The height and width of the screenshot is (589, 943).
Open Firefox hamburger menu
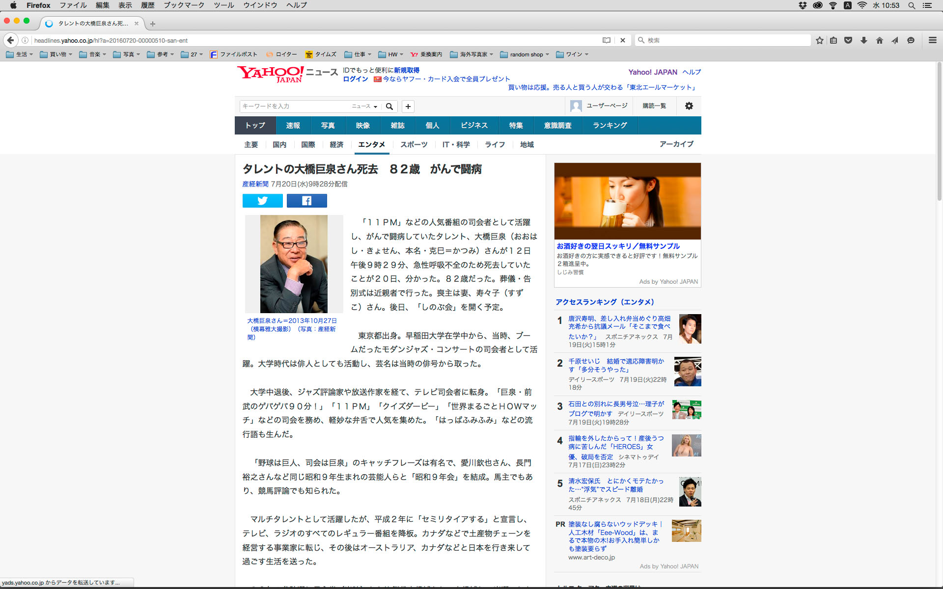[932, 40]
